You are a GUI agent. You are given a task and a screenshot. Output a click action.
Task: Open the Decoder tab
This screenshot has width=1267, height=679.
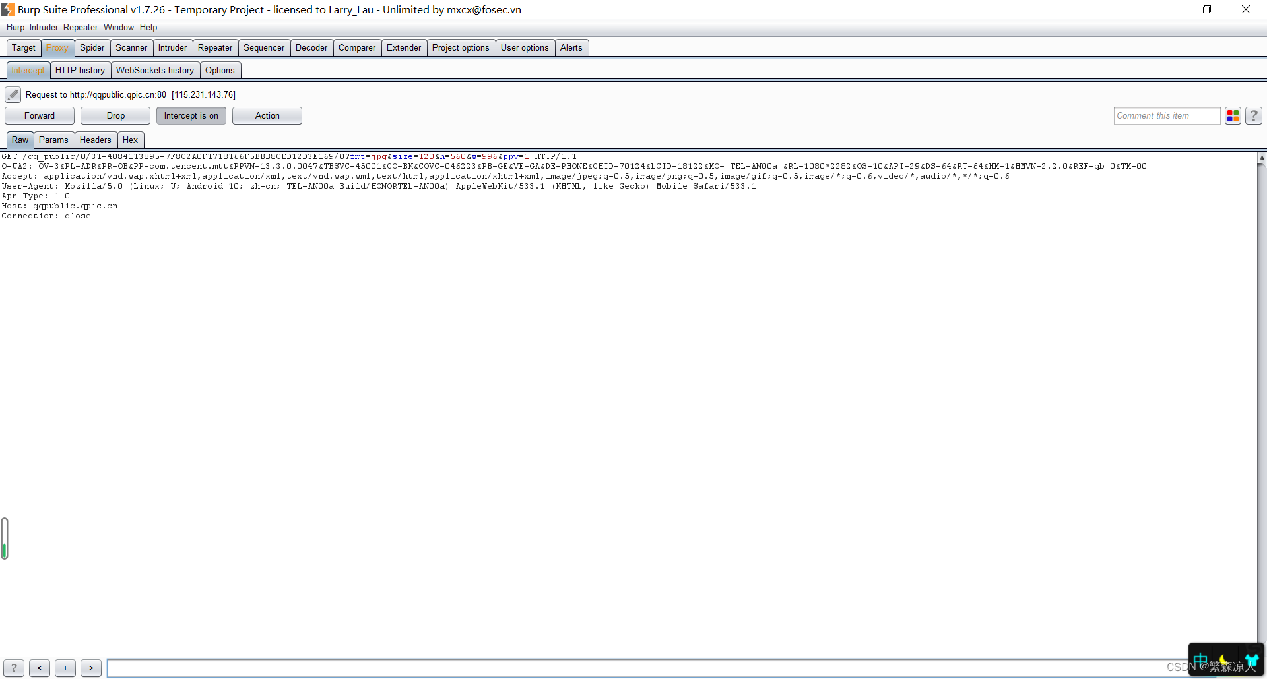[x=311, y=47]
